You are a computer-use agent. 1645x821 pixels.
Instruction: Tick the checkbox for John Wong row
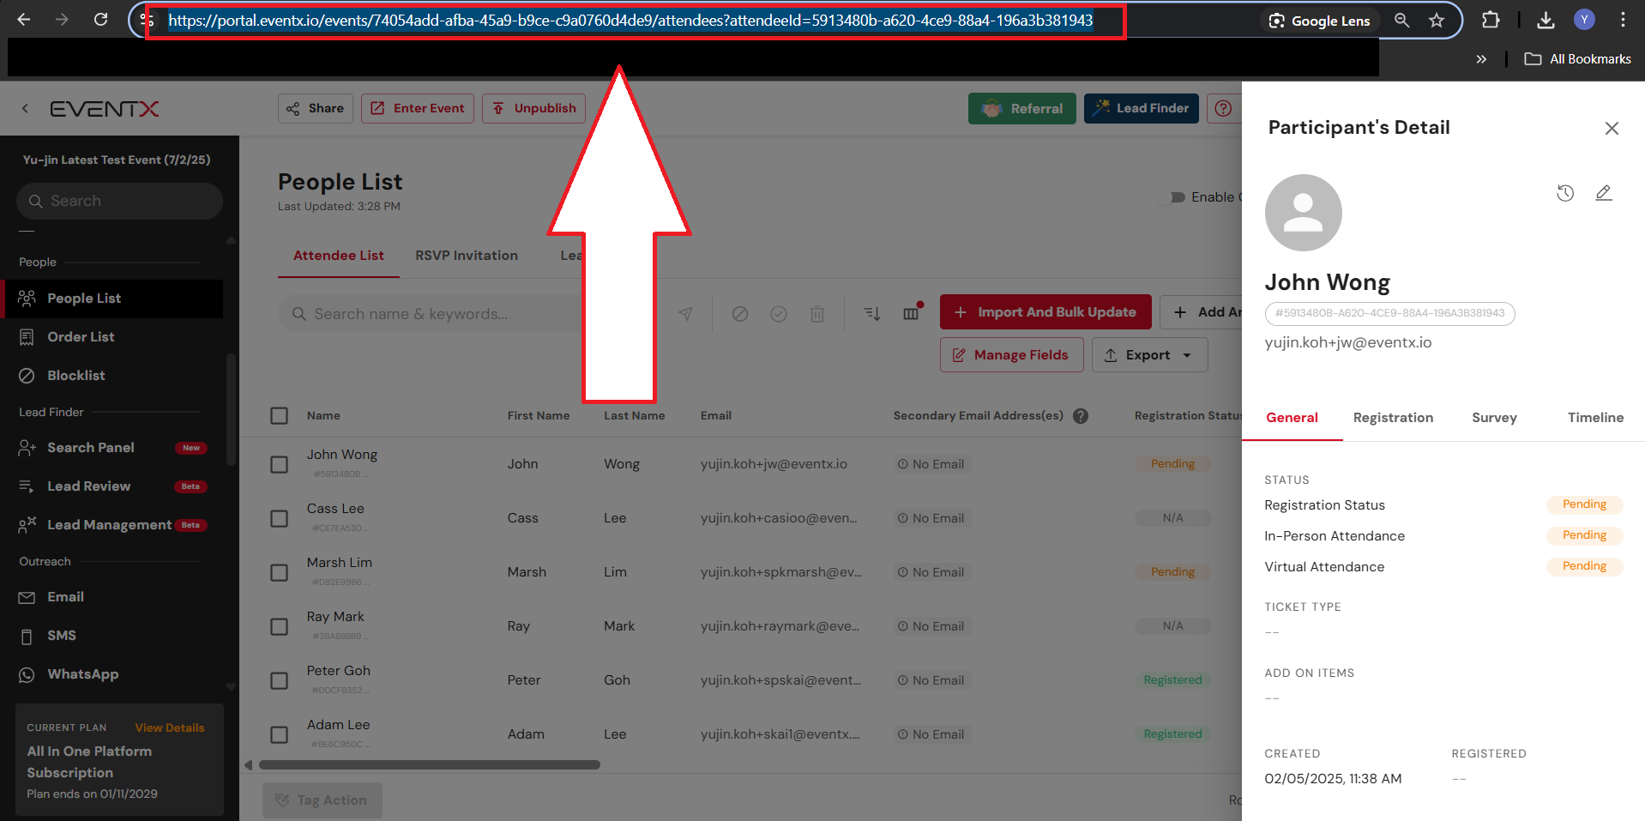point(279,464)
